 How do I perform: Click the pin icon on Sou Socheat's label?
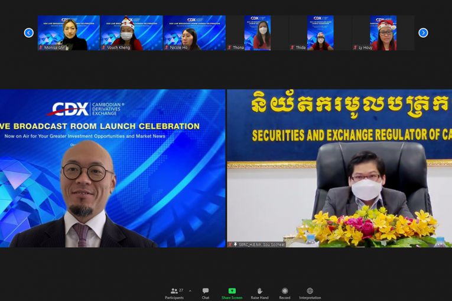click(x=235, y=244)
